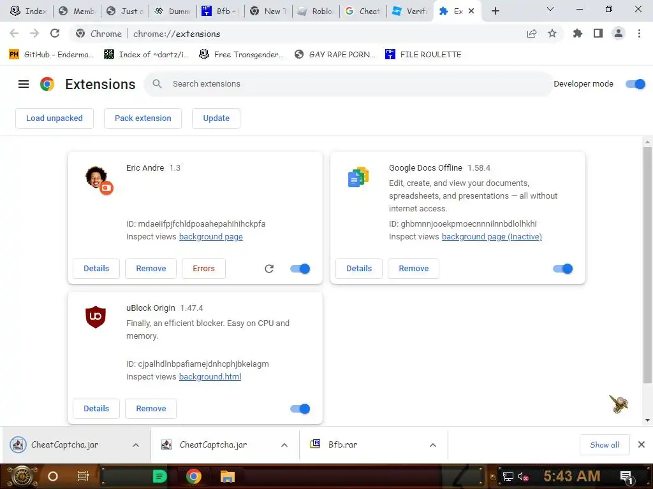Viewport: 653px width, 489px height.
Task: Switch to the Bfb tab
Action: (220, 11)
